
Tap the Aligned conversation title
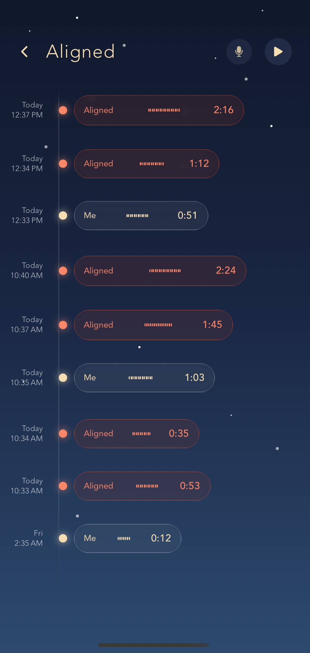pos(80,51)
